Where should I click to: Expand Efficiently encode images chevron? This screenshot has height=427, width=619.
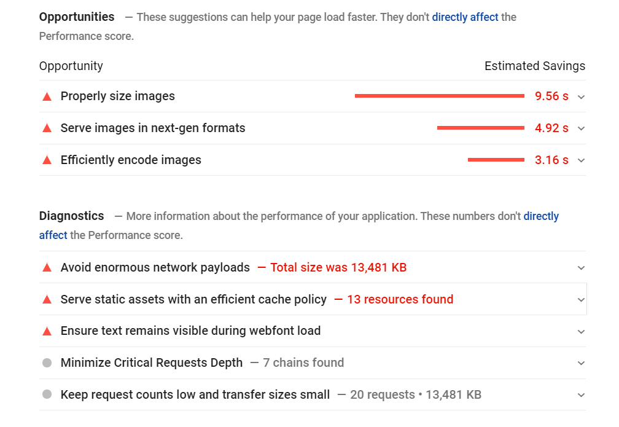point(581,160)
